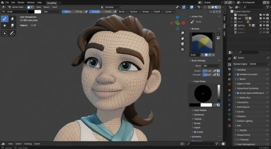
Task: Open the Texture popover in tool header
Action: pyautogui.click(x=134, y=12)
